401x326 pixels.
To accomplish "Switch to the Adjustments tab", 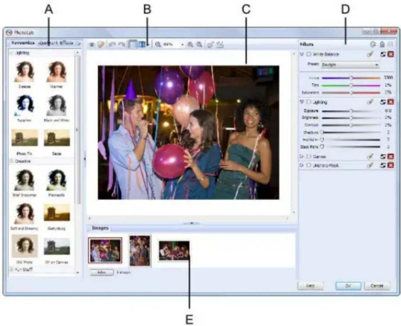I will point(48,43).
